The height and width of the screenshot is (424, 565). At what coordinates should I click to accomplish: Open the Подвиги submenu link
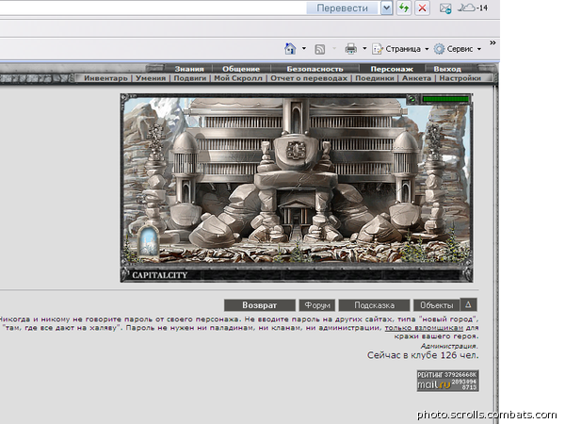pyautogui.click(x=190, y=78)
